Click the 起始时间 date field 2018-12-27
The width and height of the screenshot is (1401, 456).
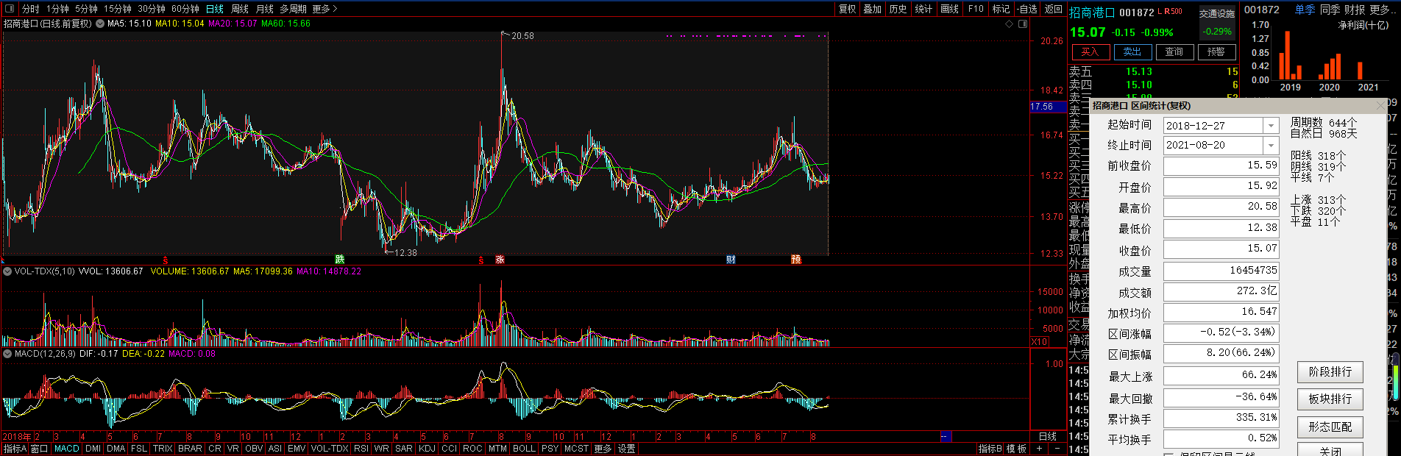(1213, 126)
